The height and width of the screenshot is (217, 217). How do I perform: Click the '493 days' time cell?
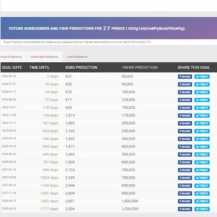coord(50,146)
